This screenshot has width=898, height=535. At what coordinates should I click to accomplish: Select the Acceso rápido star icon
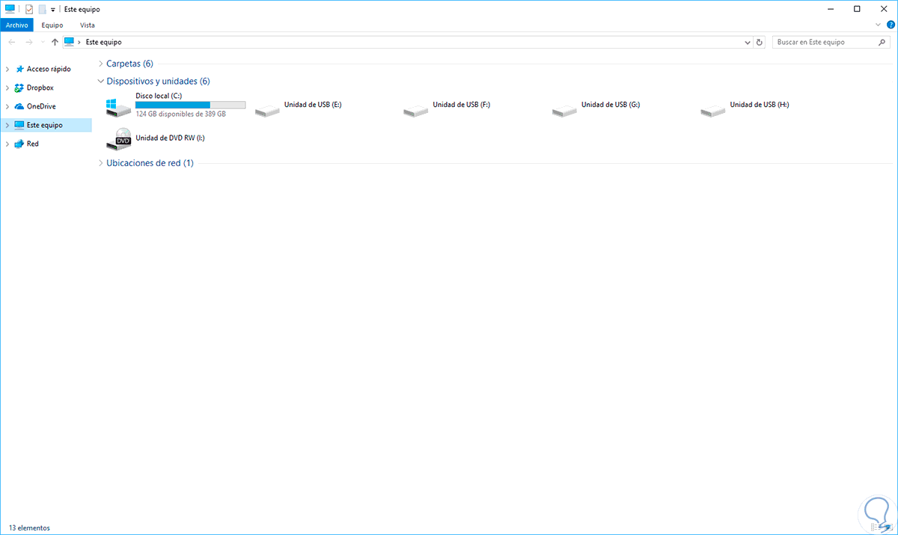[19, 69]
